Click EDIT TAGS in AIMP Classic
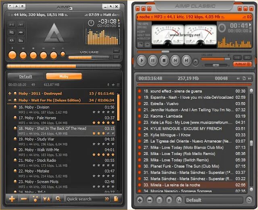258x210 pixels. click(144, 35)
